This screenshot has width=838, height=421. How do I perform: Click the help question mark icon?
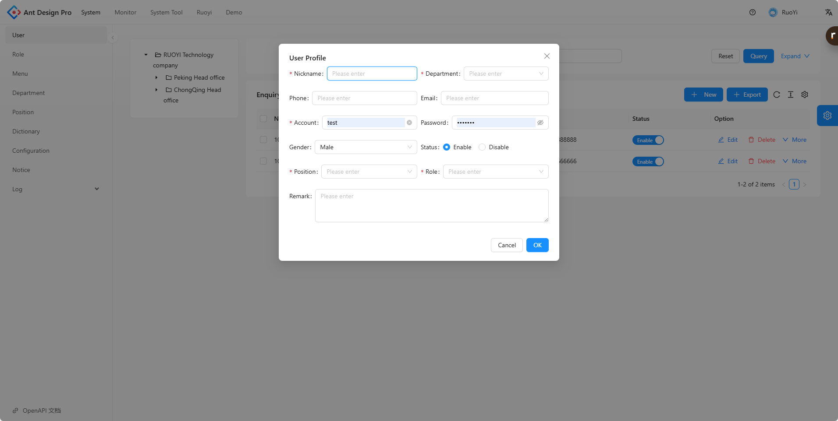tap(752, 12)
